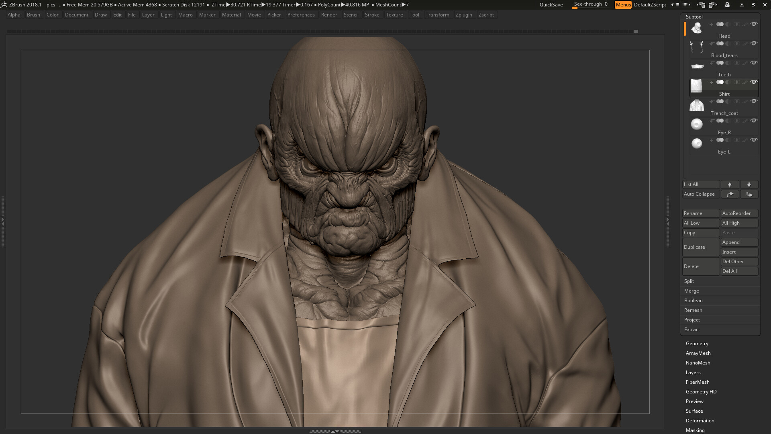The width and height of the screenshot is (771, 434).
Task: Expand the Deformation options panel
Action: pos(700,420)
